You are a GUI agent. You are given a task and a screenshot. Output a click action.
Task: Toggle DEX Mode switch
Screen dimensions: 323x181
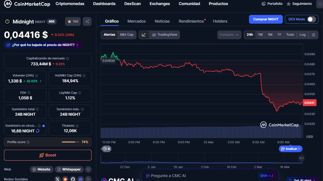(311, 19)
